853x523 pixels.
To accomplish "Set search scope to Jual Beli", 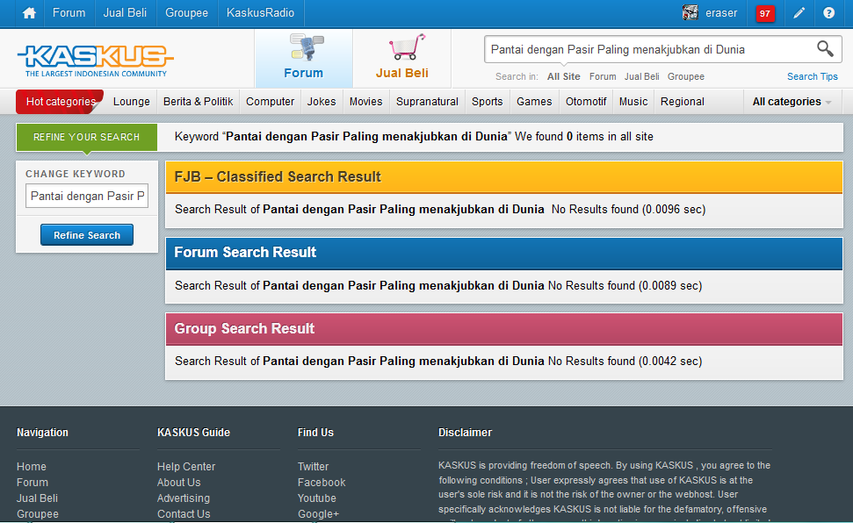I will (x=642, y=76).
